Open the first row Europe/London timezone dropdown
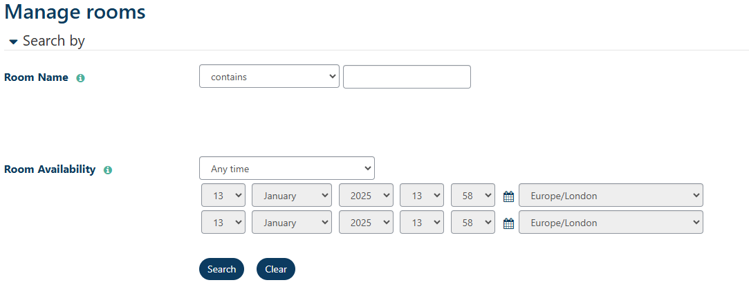Viewport: 749px width, 296px height. (610, 196)
